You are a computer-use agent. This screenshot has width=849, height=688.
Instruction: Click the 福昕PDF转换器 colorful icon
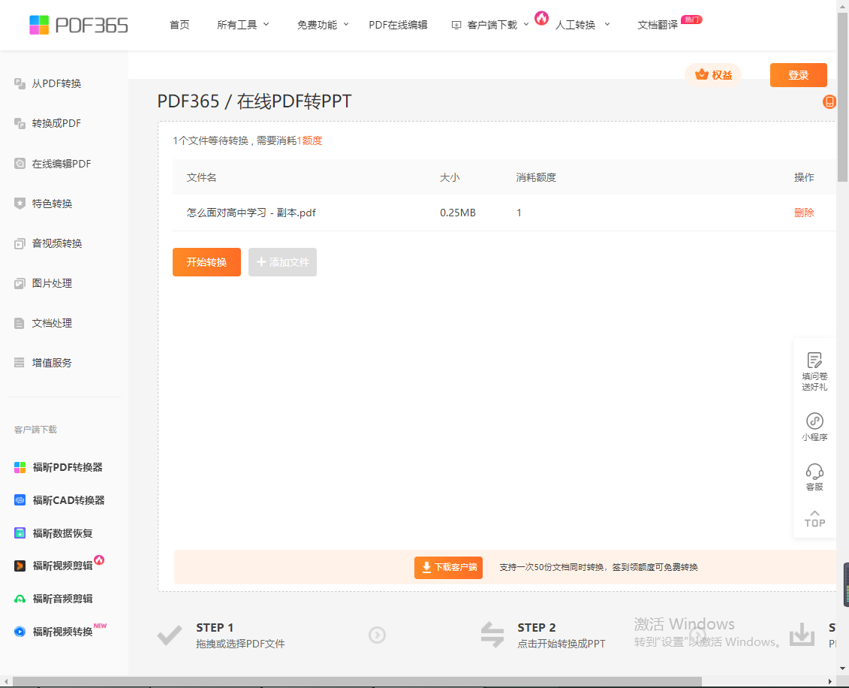20,467
